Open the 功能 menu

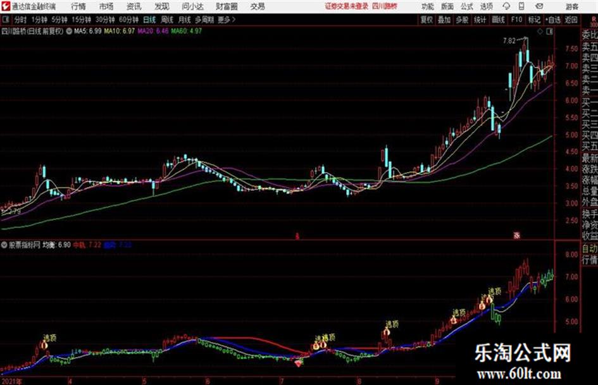coord(428,6)
